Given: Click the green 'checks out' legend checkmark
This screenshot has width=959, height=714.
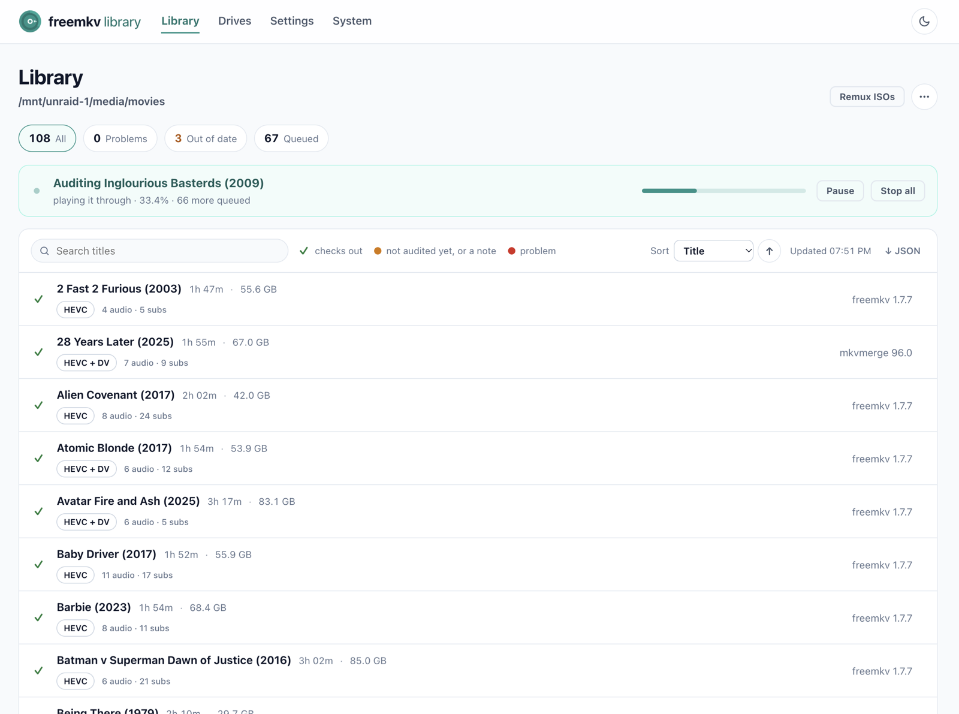Looking at the screenshot, I should pyautogui.click(x=304, y=251).
